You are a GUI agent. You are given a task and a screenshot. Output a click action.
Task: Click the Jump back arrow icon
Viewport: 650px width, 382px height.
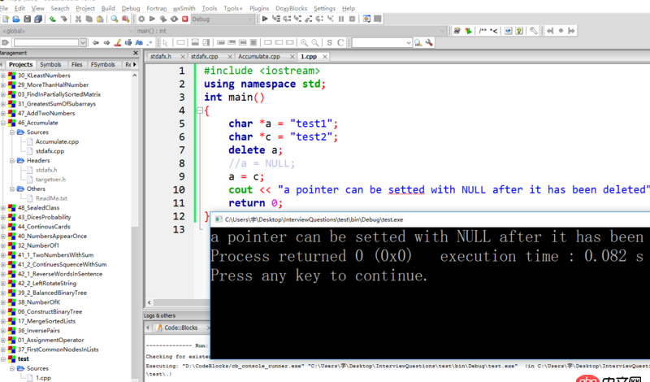(550, 31)
